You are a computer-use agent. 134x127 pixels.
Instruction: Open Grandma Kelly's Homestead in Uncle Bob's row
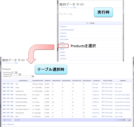tap(122, 106)
